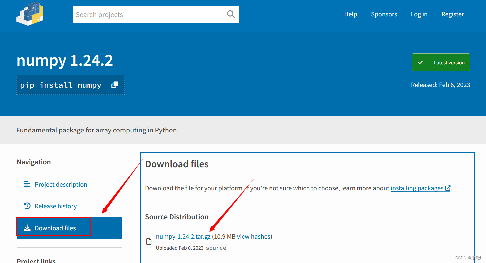Copy pip install command icon

[115, 85]
